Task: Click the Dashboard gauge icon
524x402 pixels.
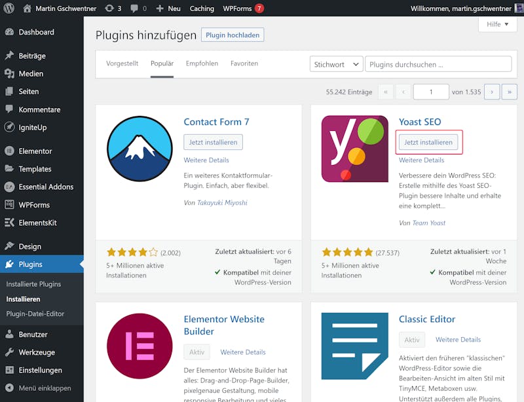Action: (9, 32)
